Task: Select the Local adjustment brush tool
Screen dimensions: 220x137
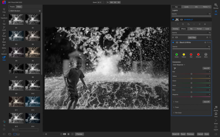Action: click(4, 28)
